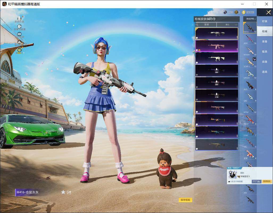Toggle favorite star on third skin card
Viewport: 273px width, 213px height.
click(x=197, y=62)
